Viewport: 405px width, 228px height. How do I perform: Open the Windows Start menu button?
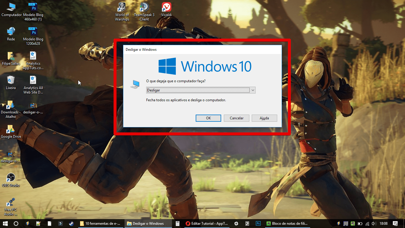(x=5, y=224)
